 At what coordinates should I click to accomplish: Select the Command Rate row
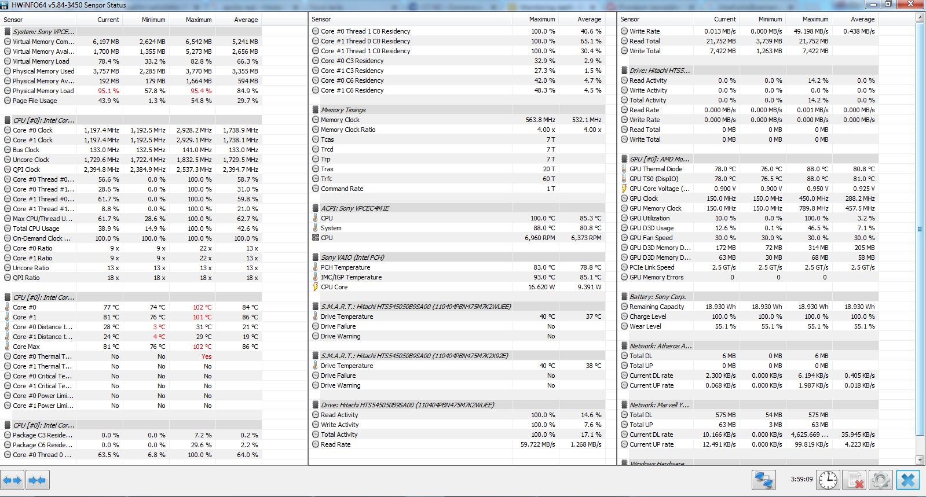pyautogui.click(x=457, y=189)
